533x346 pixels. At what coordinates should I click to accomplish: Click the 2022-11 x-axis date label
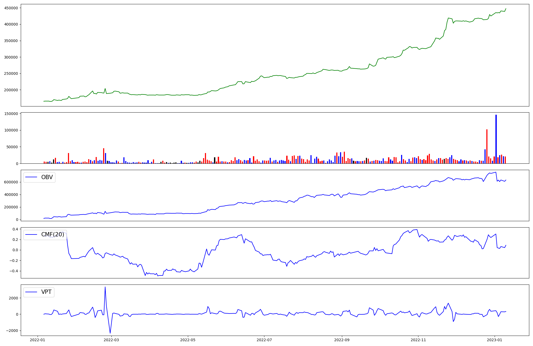[x=418, y=340]
